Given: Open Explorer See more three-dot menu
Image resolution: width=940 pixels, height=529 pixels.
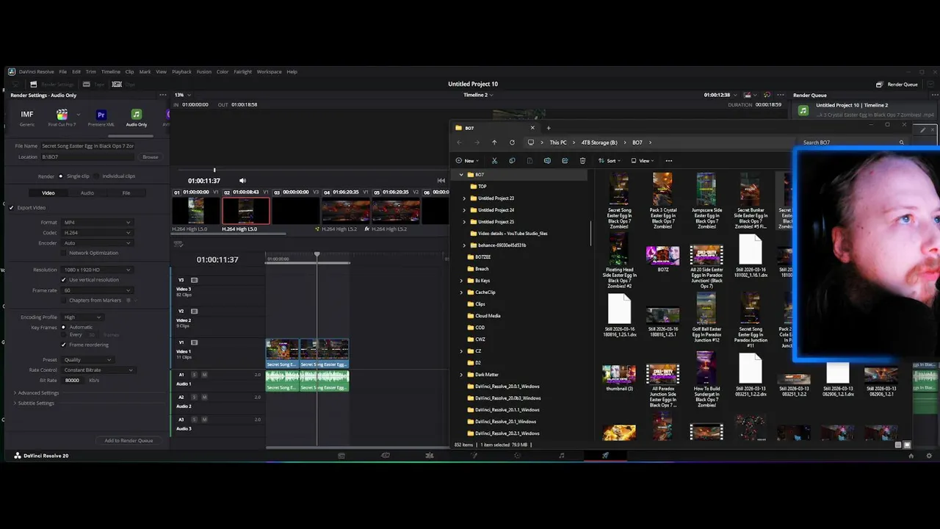Looking at the screenshot, I should (668, 161).
